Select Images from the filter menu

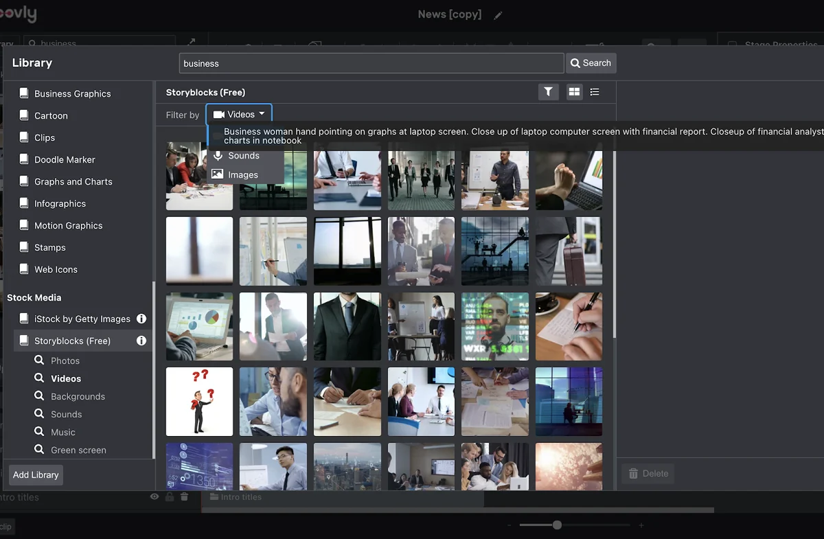click(243, 175)
